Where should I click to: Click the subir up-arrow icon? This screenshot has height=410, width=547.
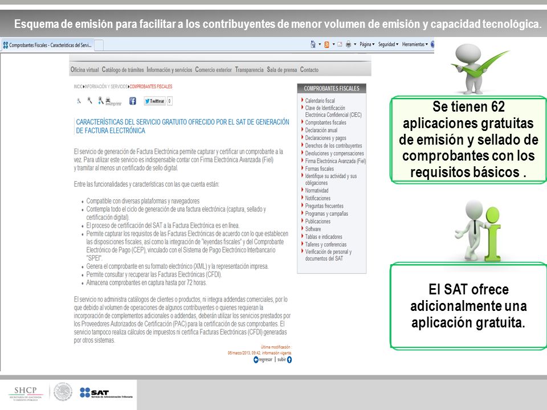point(289,359)
